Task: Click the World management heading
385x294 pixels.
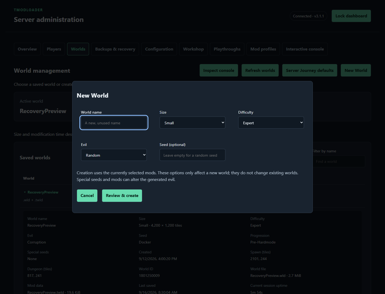Action: click(x=42, y=71)
